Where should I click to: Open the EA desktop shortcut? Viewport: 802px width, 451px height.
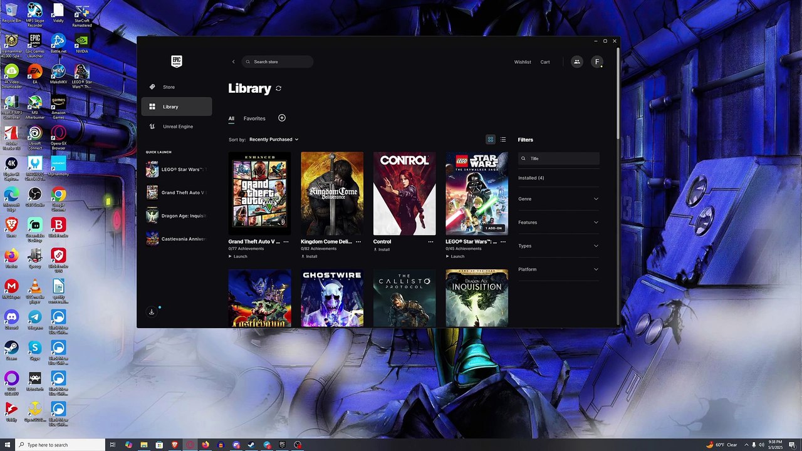(x=35, y=74)
